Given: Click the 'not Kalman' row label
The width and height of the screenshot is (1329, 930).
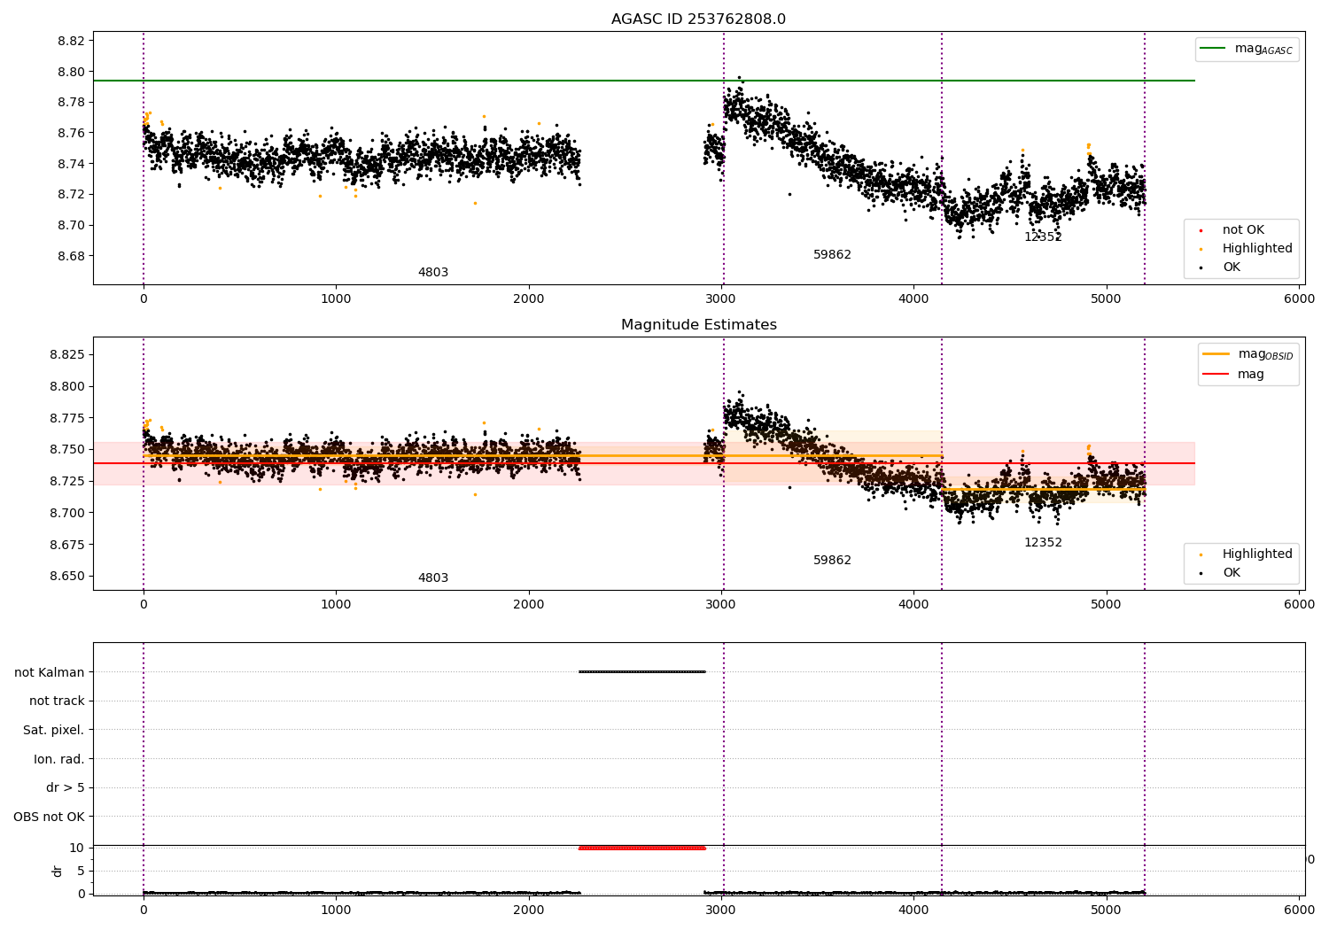Looking at the screenshot, I should (x=50, y=672).
